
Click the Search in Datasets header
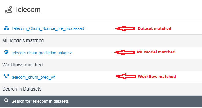[101, 89]
